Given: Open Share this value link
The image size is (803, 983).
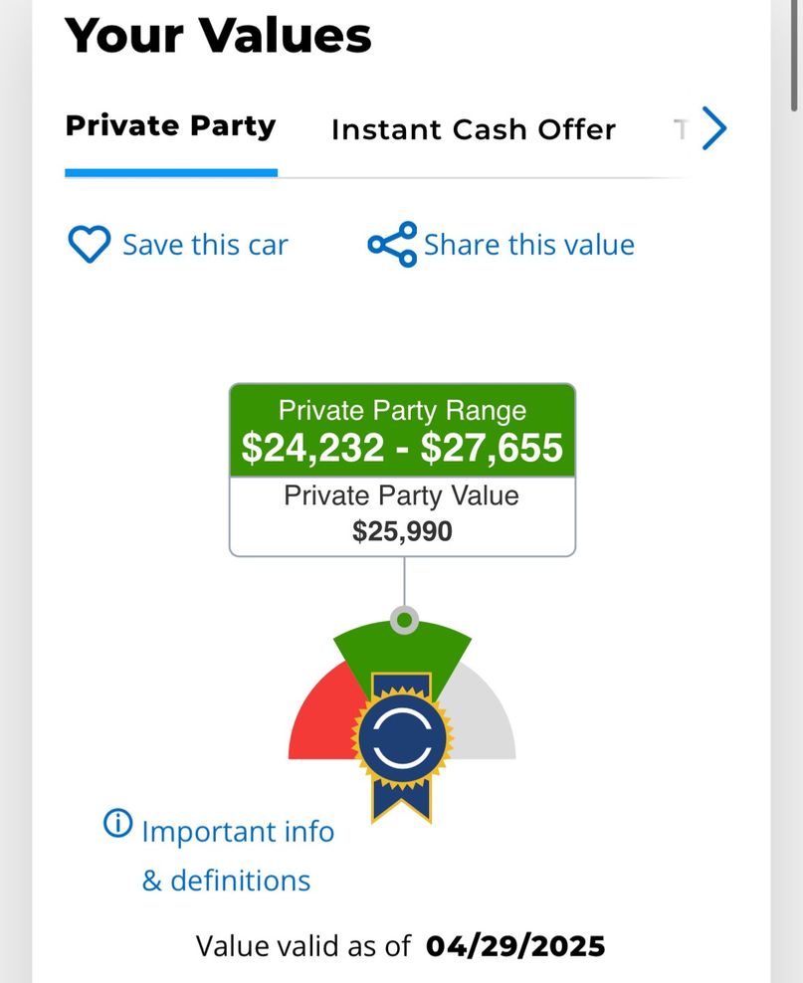Looking at the screenshot, I should pos(529,245).
